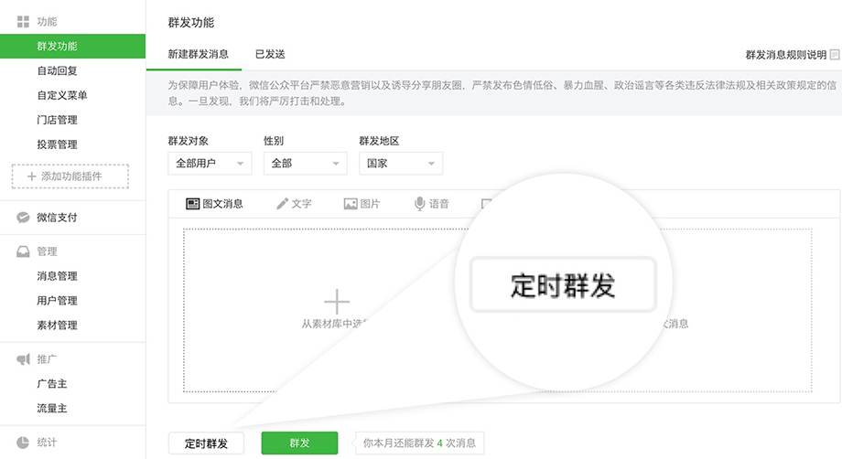Select the 文字 text message icon
Image resolution: width=842 pixels, height=459 pixels.
click(x=283, y=204)
